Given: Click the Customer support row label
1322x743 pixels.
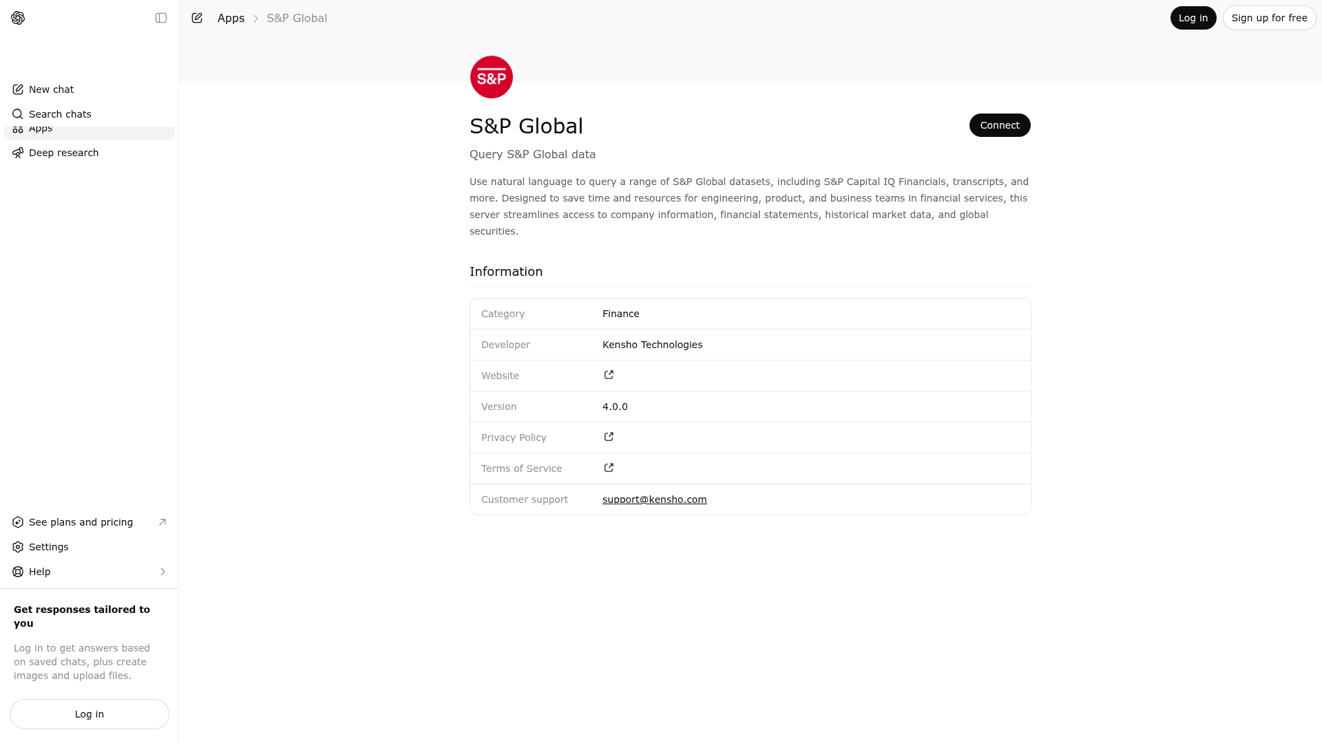Looking at the screenshot, I should [x=525, y=499].
